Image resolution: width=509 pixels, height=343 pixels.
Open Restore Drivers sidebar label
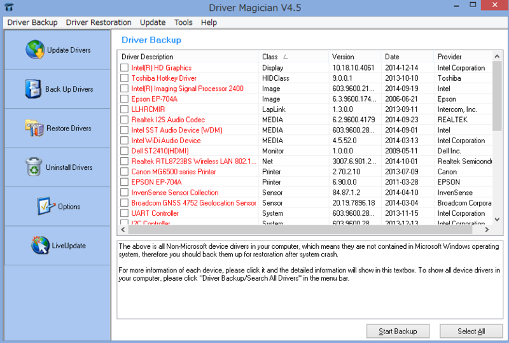[69, 129]
